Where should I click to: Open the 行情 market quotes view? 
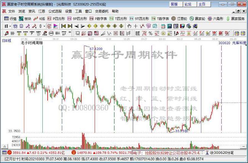click(x=10, y=19)
